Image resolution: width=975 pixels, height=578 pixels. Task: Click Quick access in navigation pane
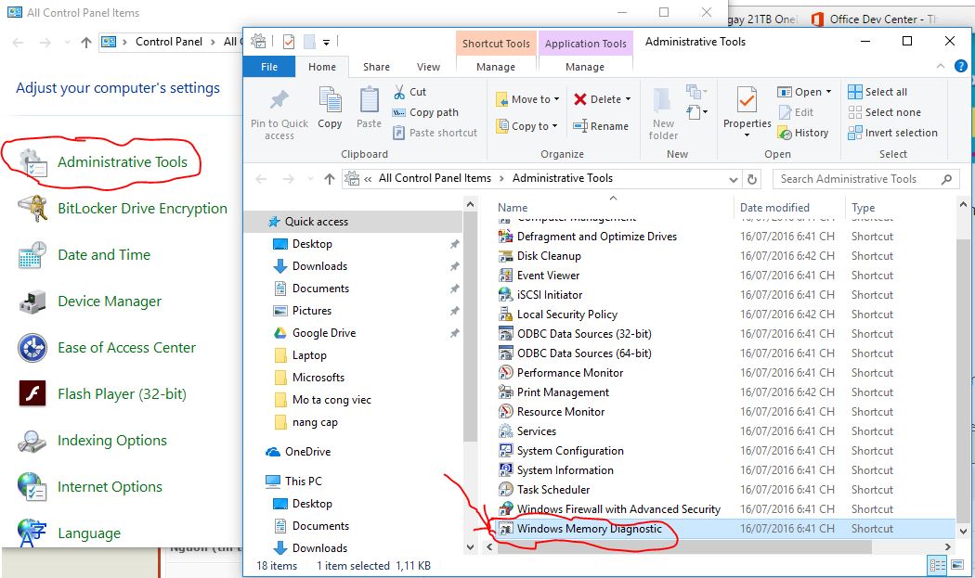point(317,222)
